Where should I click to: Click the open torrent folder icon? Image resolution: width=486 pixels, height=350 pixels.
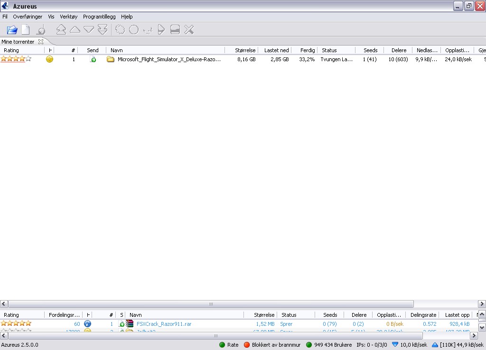point(12,30)
